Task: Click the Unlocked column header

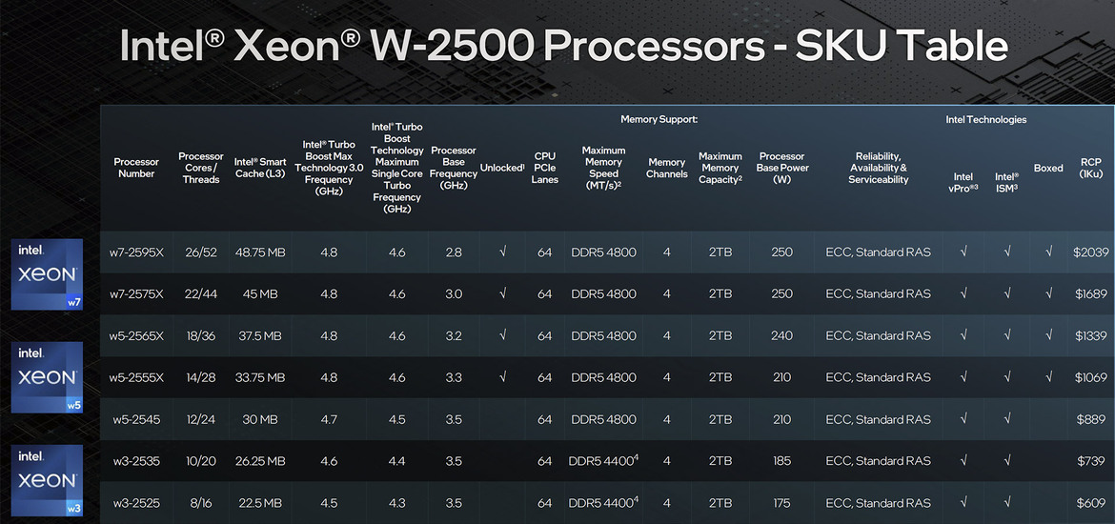Action: tap(502, 168)
